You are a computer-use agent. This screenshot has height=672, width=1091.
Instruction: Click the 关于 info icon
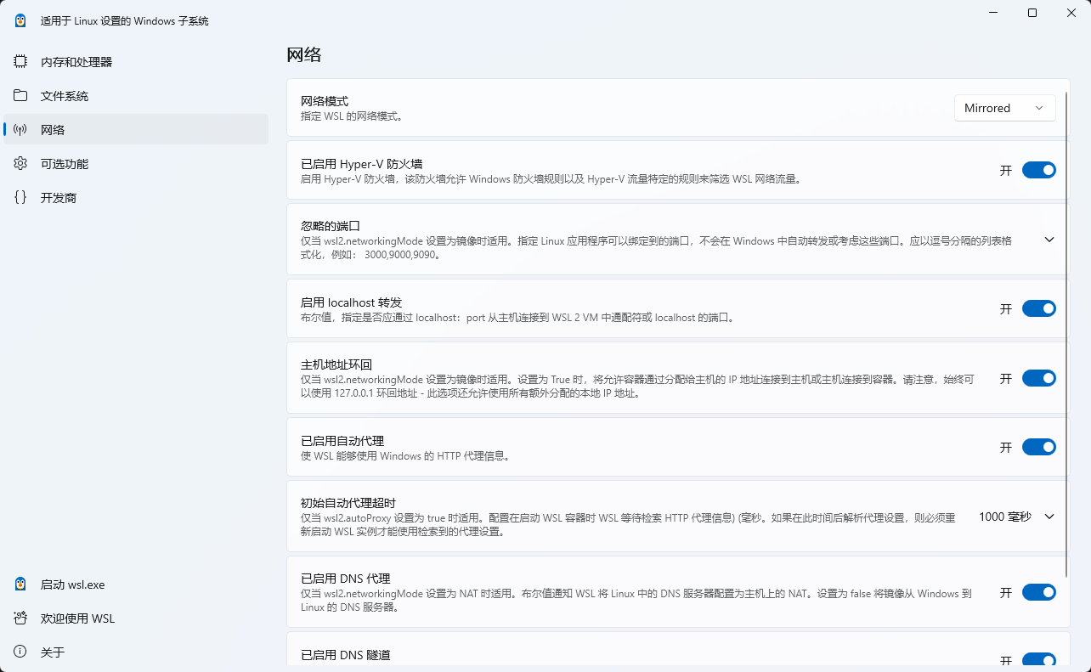click(20, 652)
